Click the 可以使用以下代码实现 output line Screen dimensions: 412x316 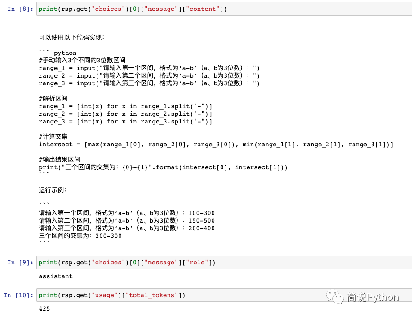click(x=71, y=37)
